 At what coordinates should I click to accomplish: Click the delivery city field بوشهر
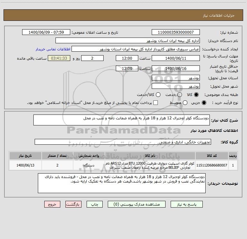pyautogui.click(x=176, y=86)
